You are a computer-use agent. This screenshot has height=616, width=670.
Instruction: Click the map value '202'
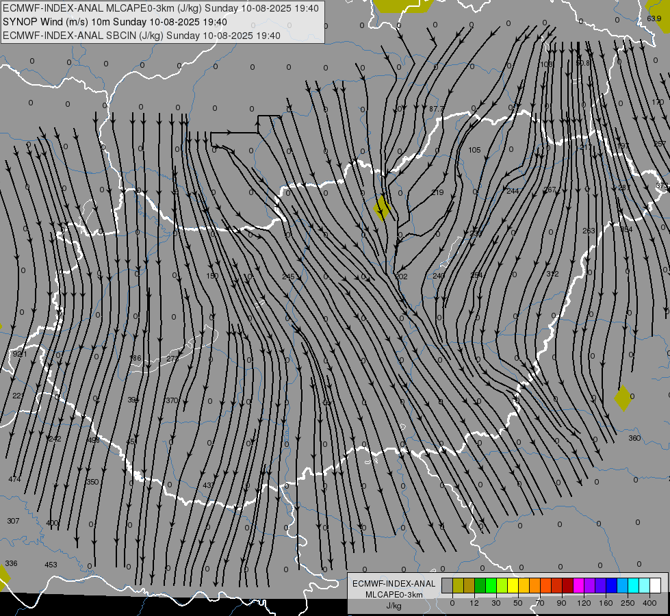(401, 277)
